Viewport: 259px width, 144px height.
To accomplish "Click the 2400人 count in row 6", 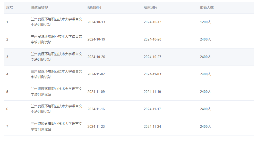I will 205,109.
